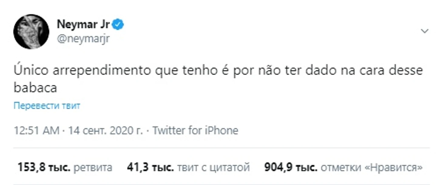
Task: Open the Twitter for iPhone source link
Action: 195,131
